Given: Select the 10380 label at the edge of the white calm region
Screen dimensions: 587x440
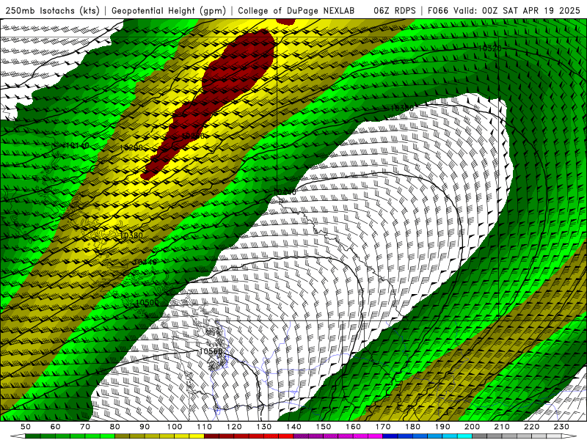Looking at the screenshot, I should click(402, 108).
